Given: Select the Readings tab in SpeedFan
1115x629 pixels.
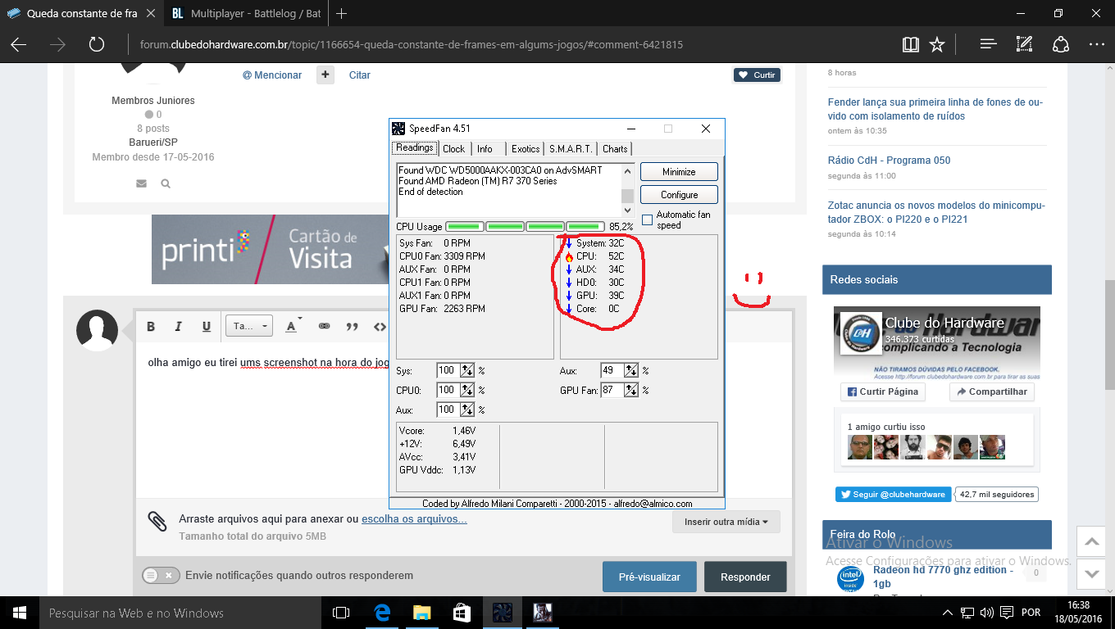Looking at the screenshot, I should pyautogui.click(x=415, y=148).
